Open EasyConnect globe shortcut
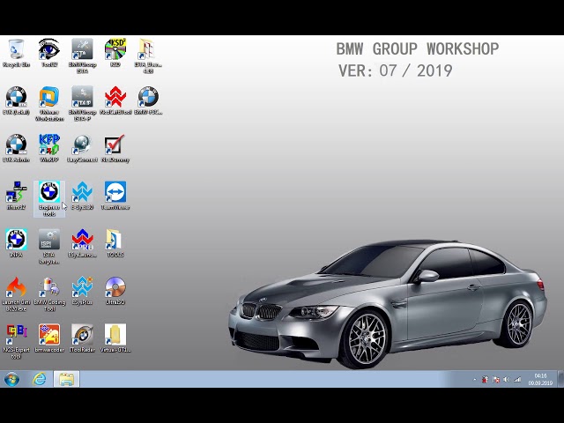This screenshot has width=564, height=423. (x=82, y=148)
